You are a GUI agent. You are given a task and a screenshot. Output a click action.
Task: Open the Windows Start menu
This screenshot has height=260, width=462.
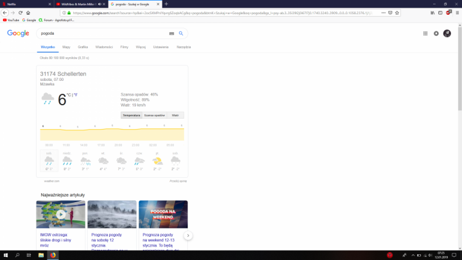[x=6, y=256]
